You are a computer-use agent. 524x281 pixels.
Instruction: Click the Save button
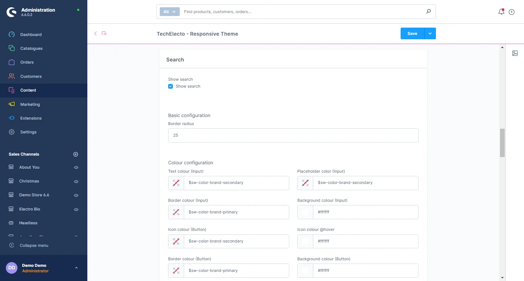[412, 33]
